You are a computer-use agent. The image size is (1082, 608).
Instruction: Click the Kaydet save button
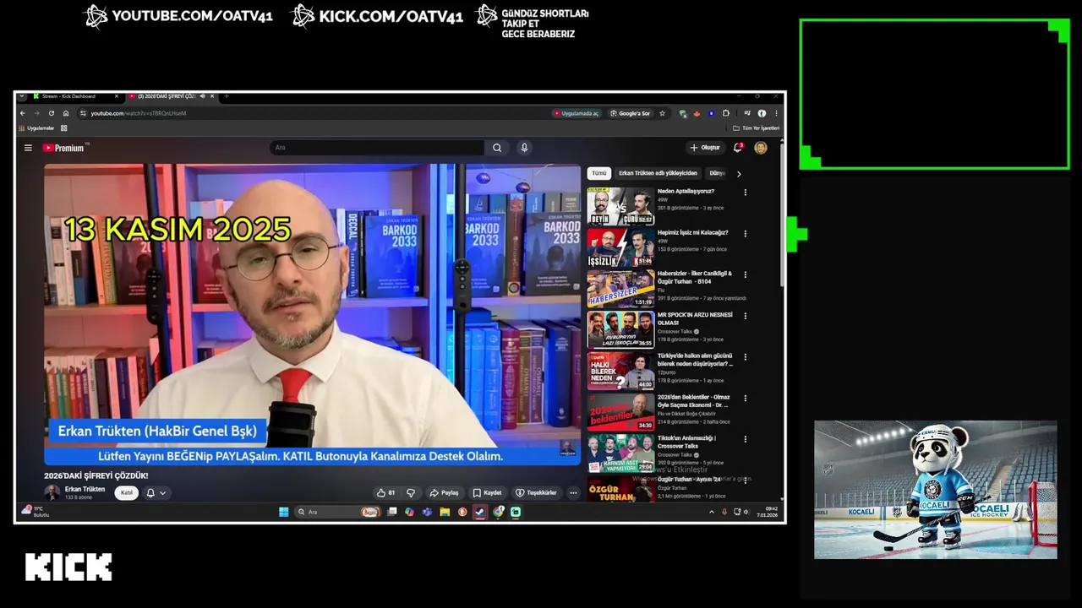(487, 492)
